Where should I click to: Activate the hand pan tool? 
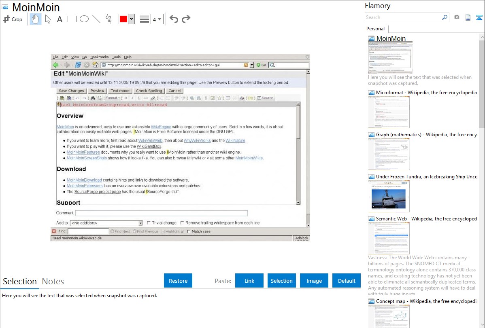pyautogui.click(x=36, y=19)
